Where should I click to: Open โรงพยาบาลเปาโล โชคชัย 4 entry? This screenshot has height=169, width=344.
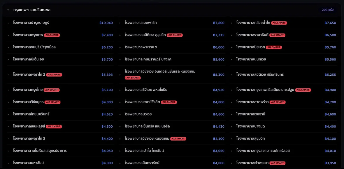pos(145,151)
